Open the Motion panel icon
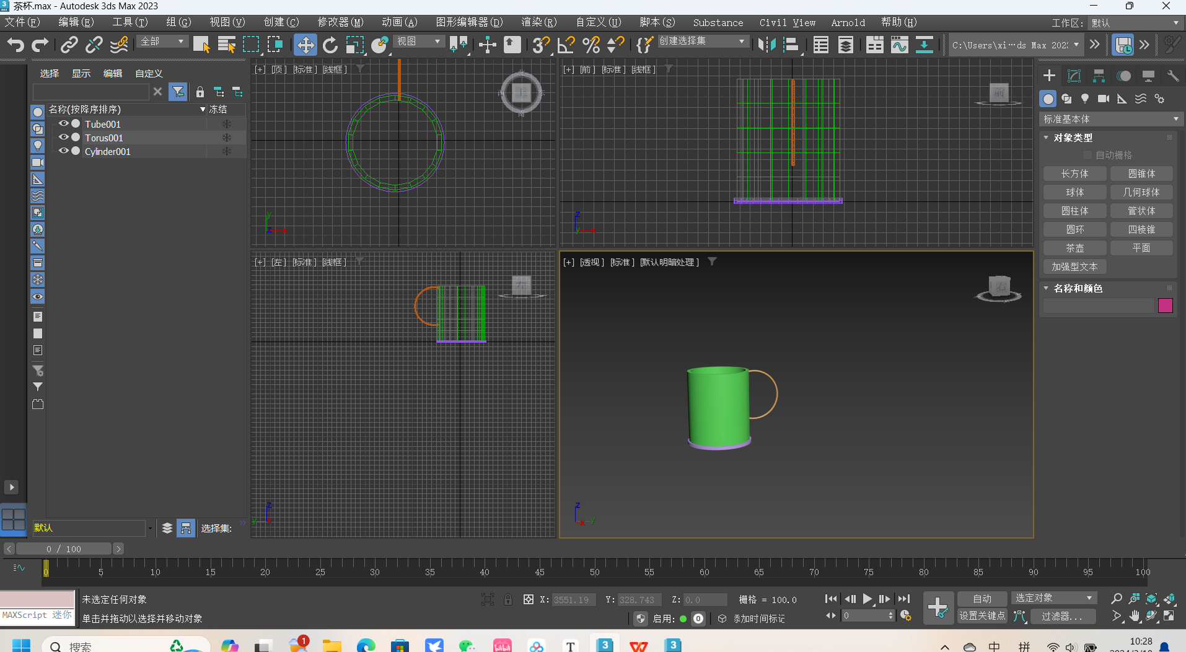The height and width of the screenshot is (652, 1186). [1123, 76]
